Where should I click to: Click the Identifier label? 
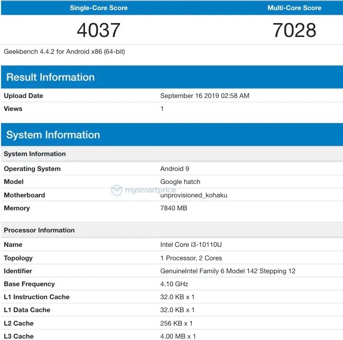(x=18, y=271)
